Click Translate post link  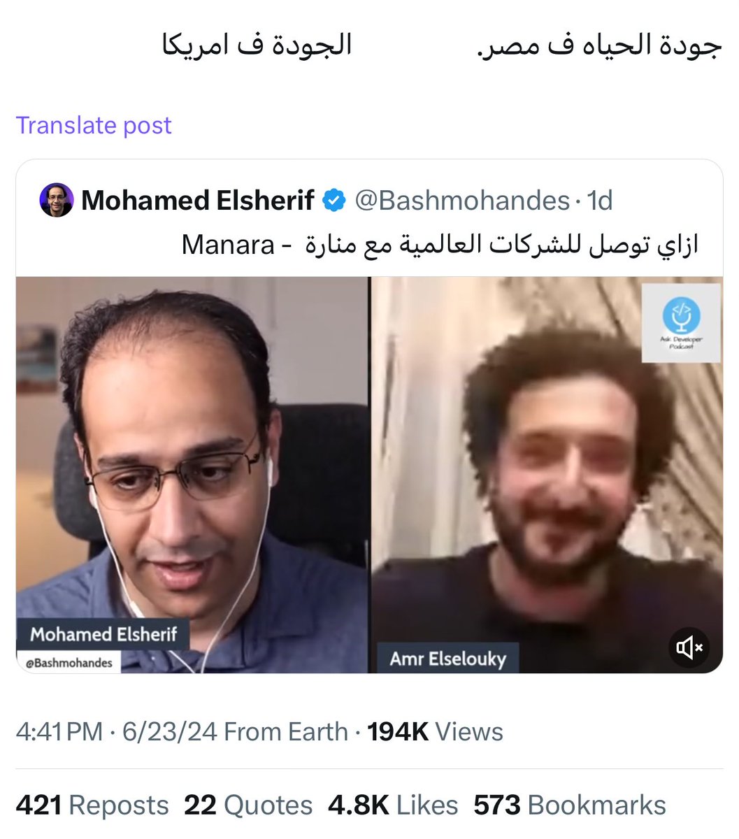tap(94, 125)
